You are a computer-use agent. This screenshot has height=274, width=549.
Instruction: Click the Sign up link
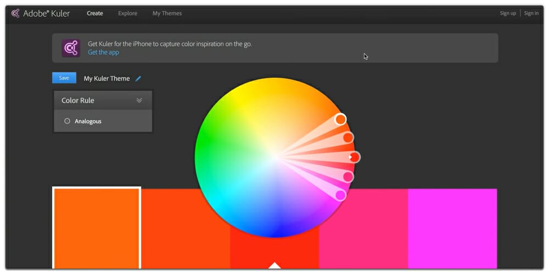click(x=508, y=13)
